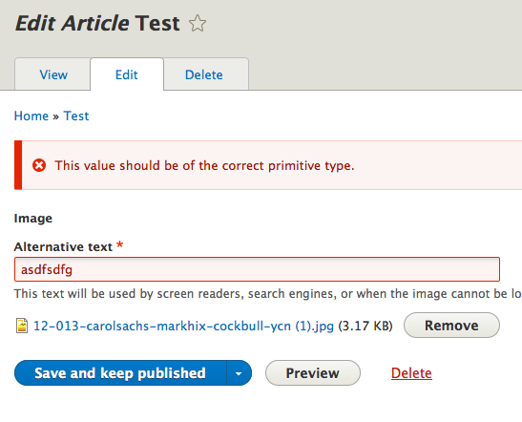Click Save and keep published
This screenshot has height=422, width=522.
coord(120,373)
